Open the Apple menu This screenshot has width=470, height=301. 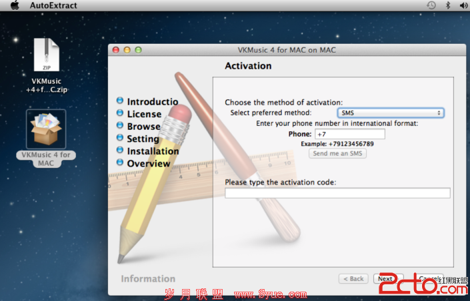pyautogui.click(x=15, y=5)
